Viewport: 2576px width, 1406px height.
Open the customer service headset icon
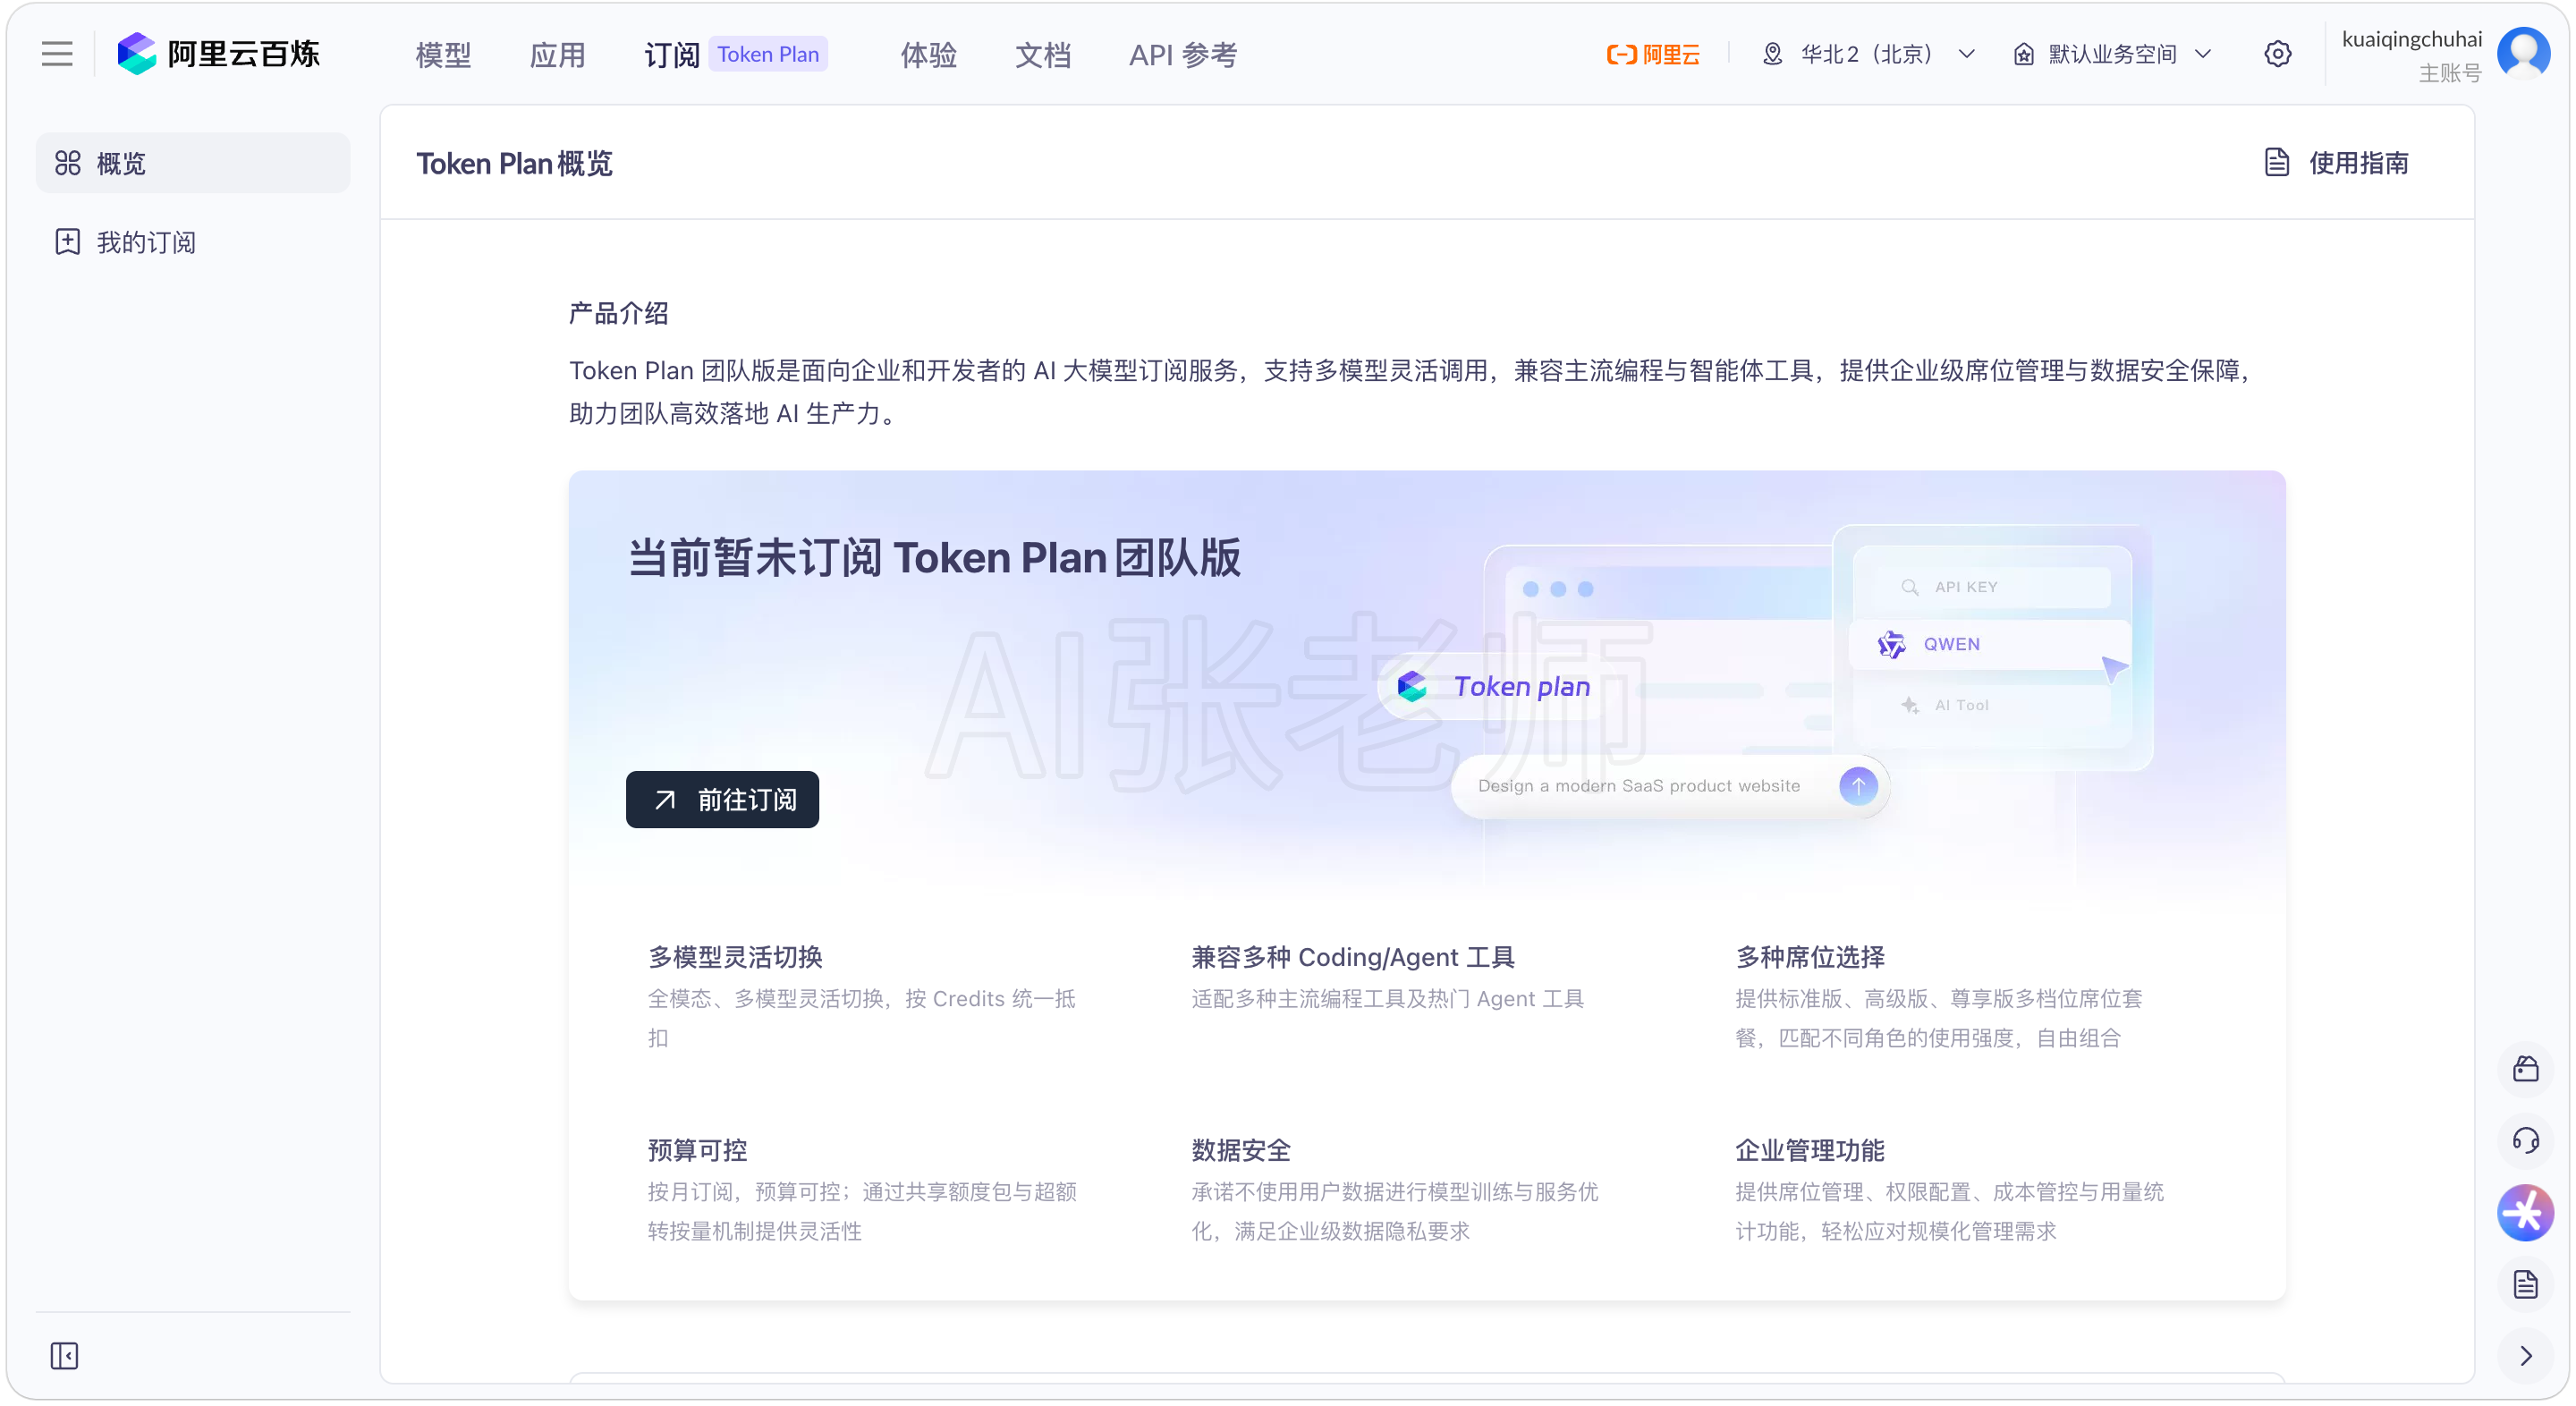2525,1140
